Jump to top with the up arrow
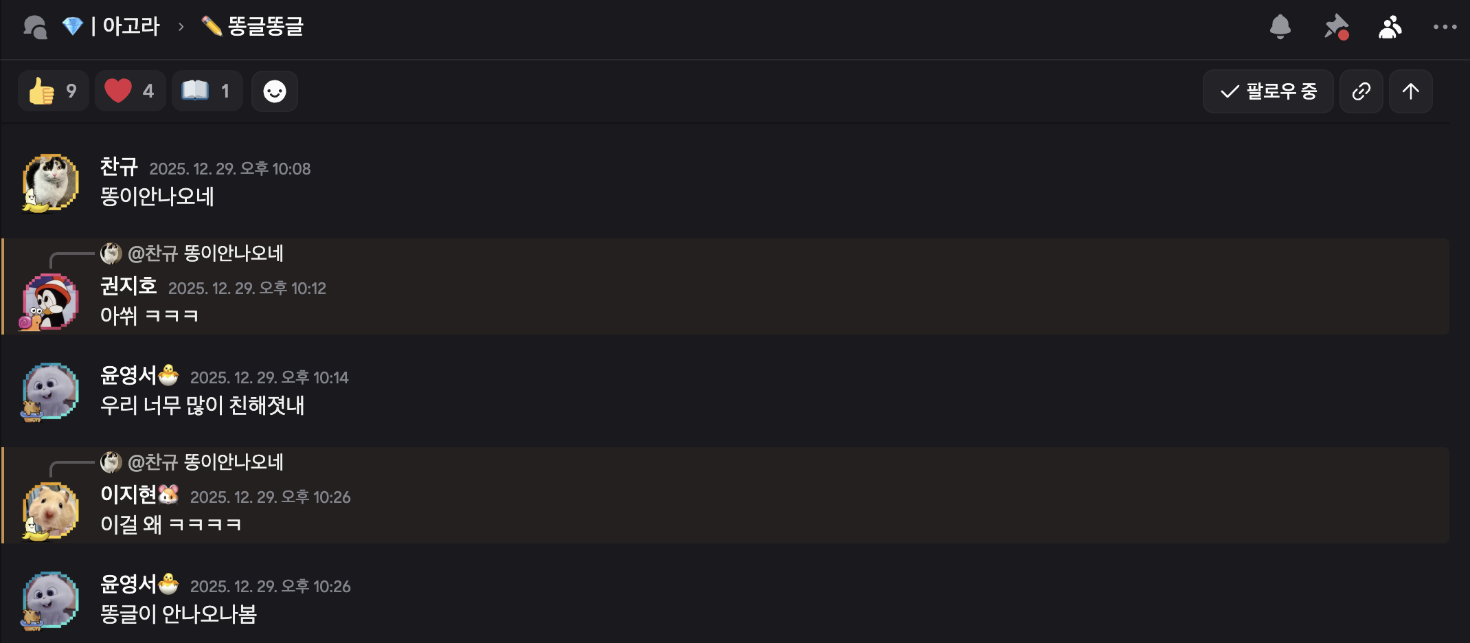Image resolution: width=1470 pixels, height=643 pixels. [1410, 91]
